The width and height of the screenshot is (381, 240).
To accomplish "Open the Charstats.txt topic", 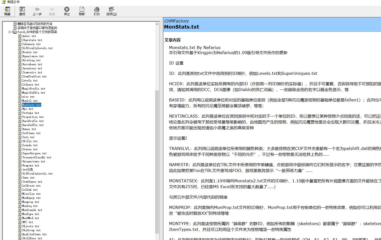I will pos(32,40).
